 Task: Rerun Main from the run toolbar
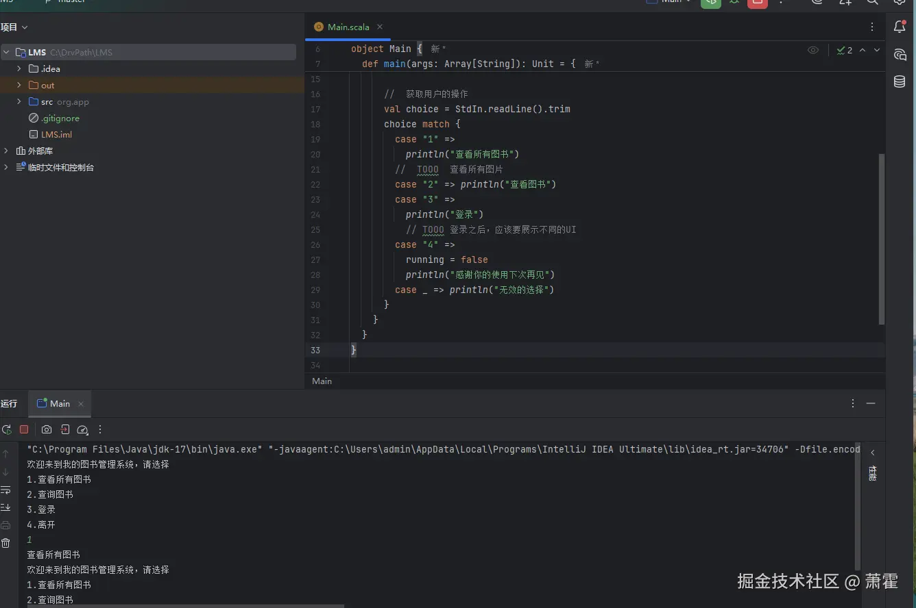7,429
